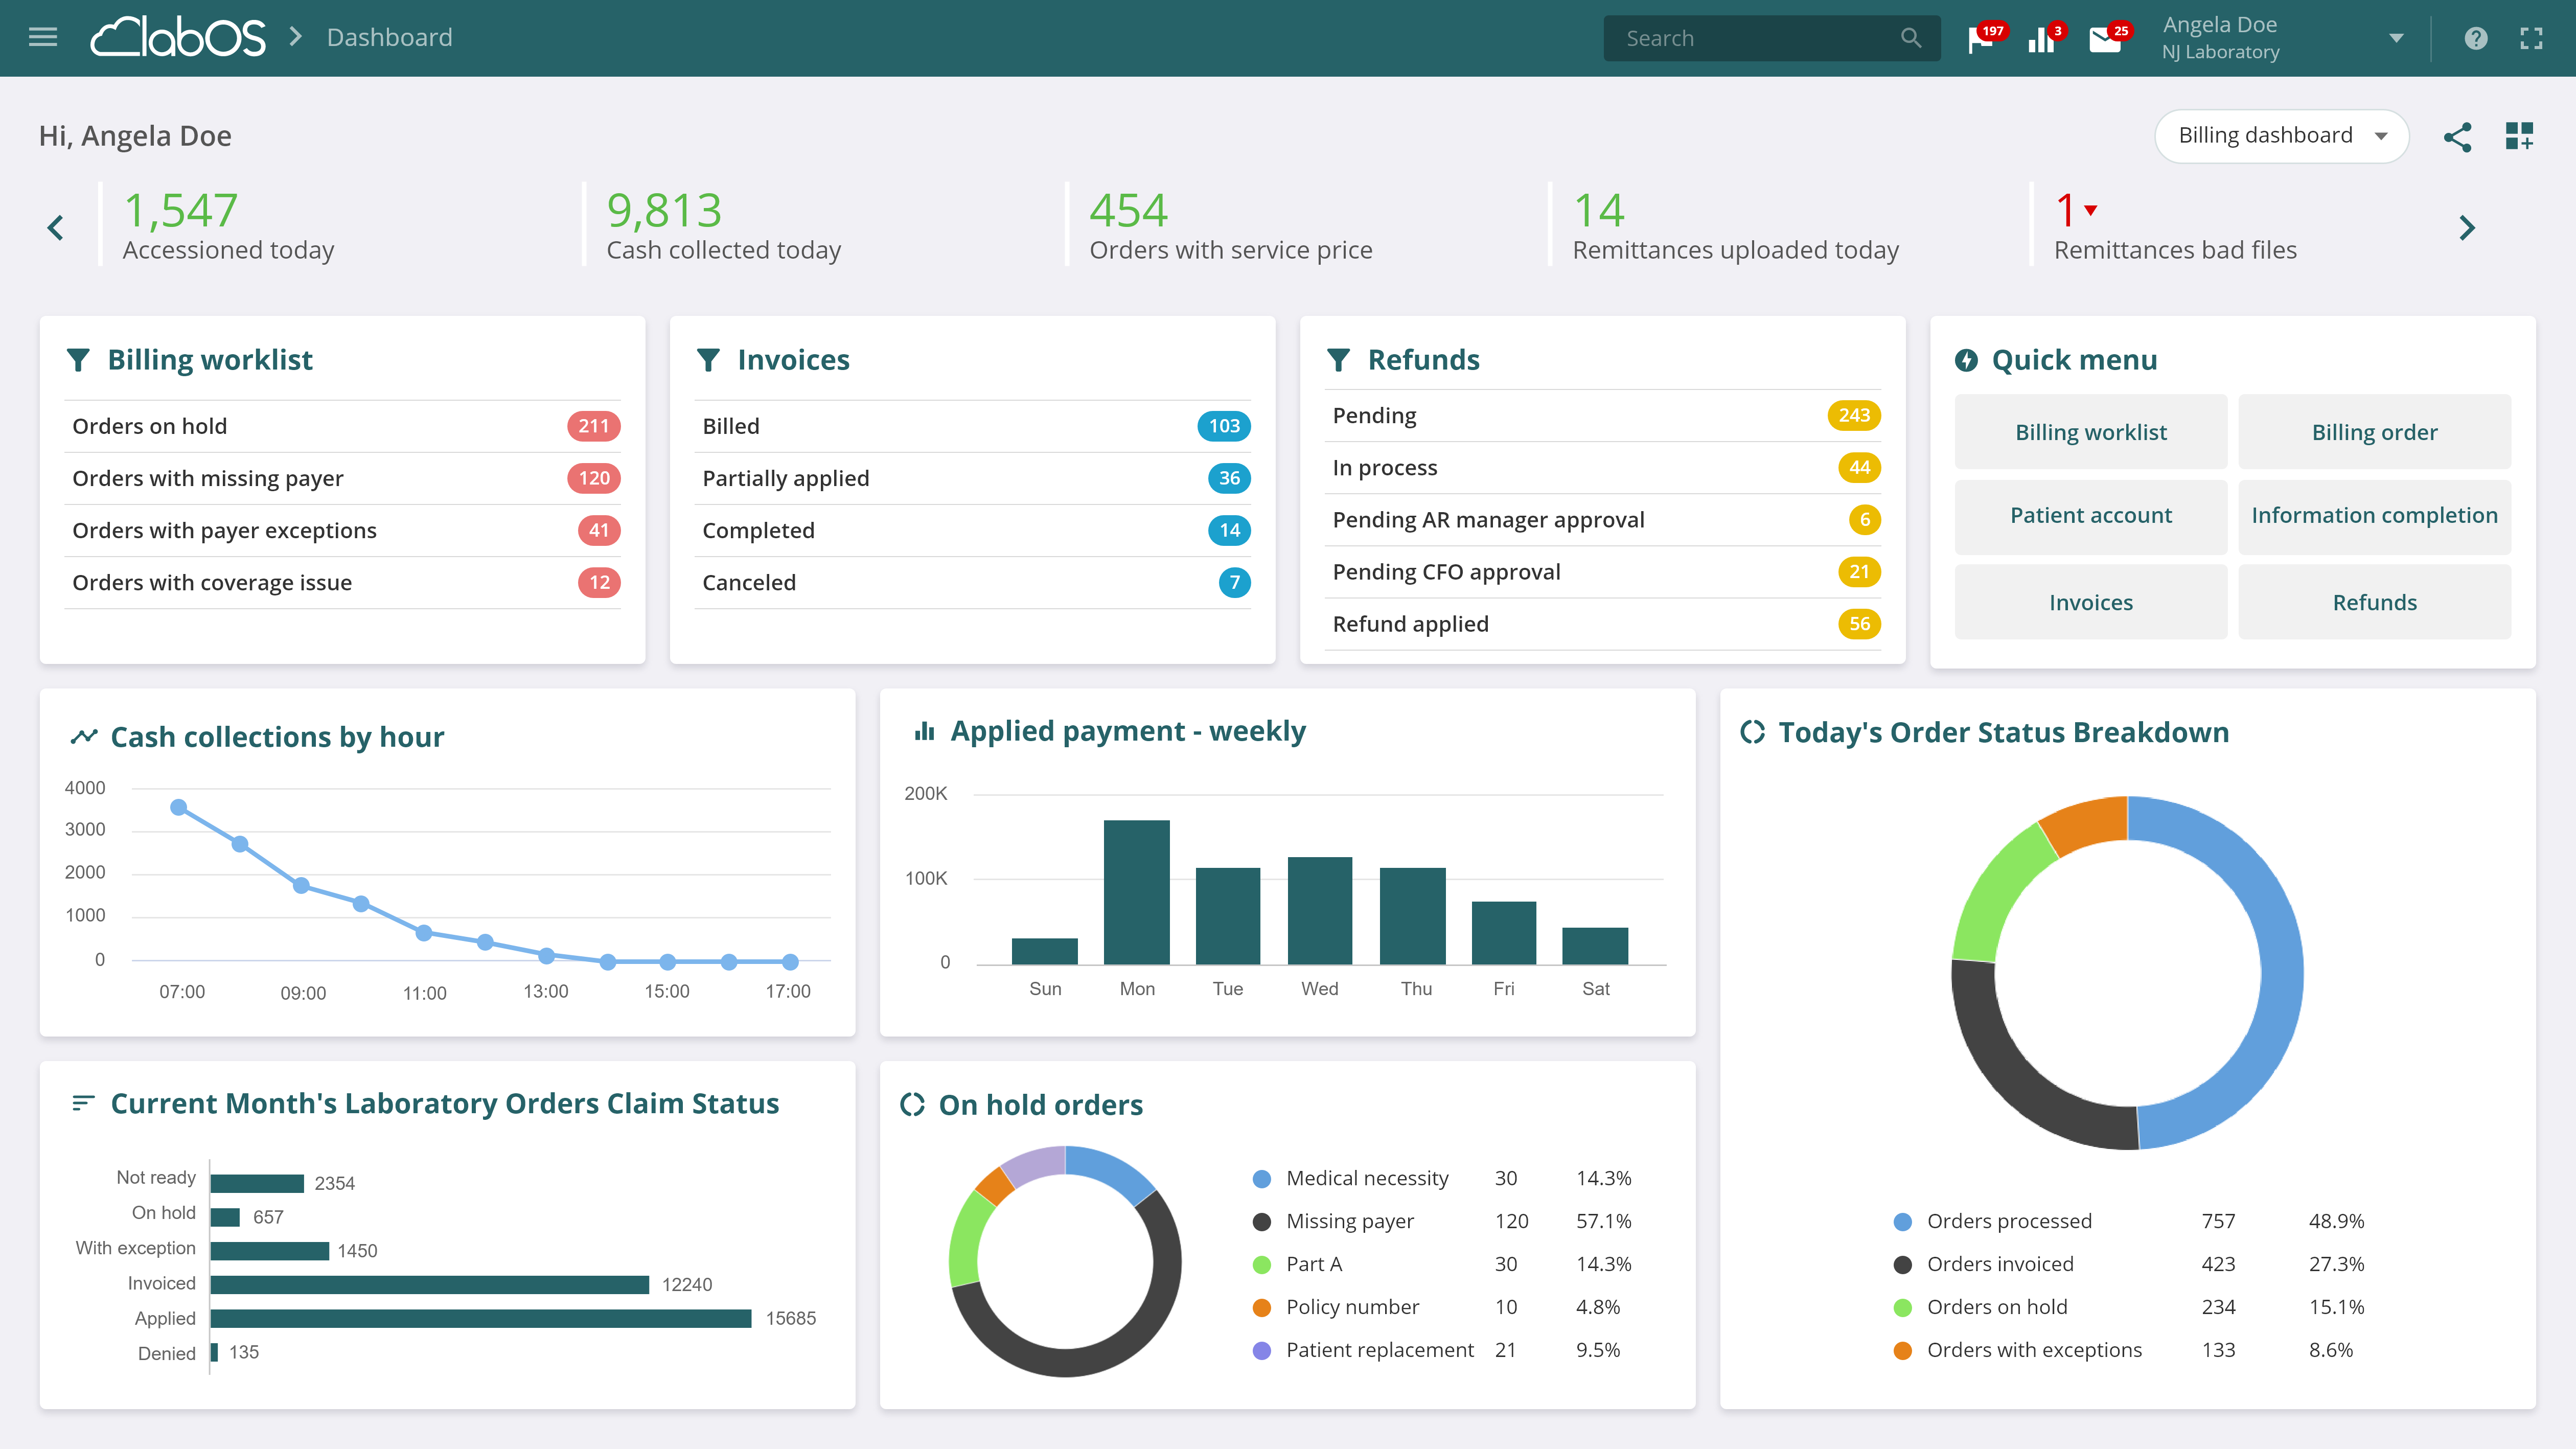Screen dimensions: 2576x1449
Task: Open Information completion quick menu button
Action: tap(2374, 516)
